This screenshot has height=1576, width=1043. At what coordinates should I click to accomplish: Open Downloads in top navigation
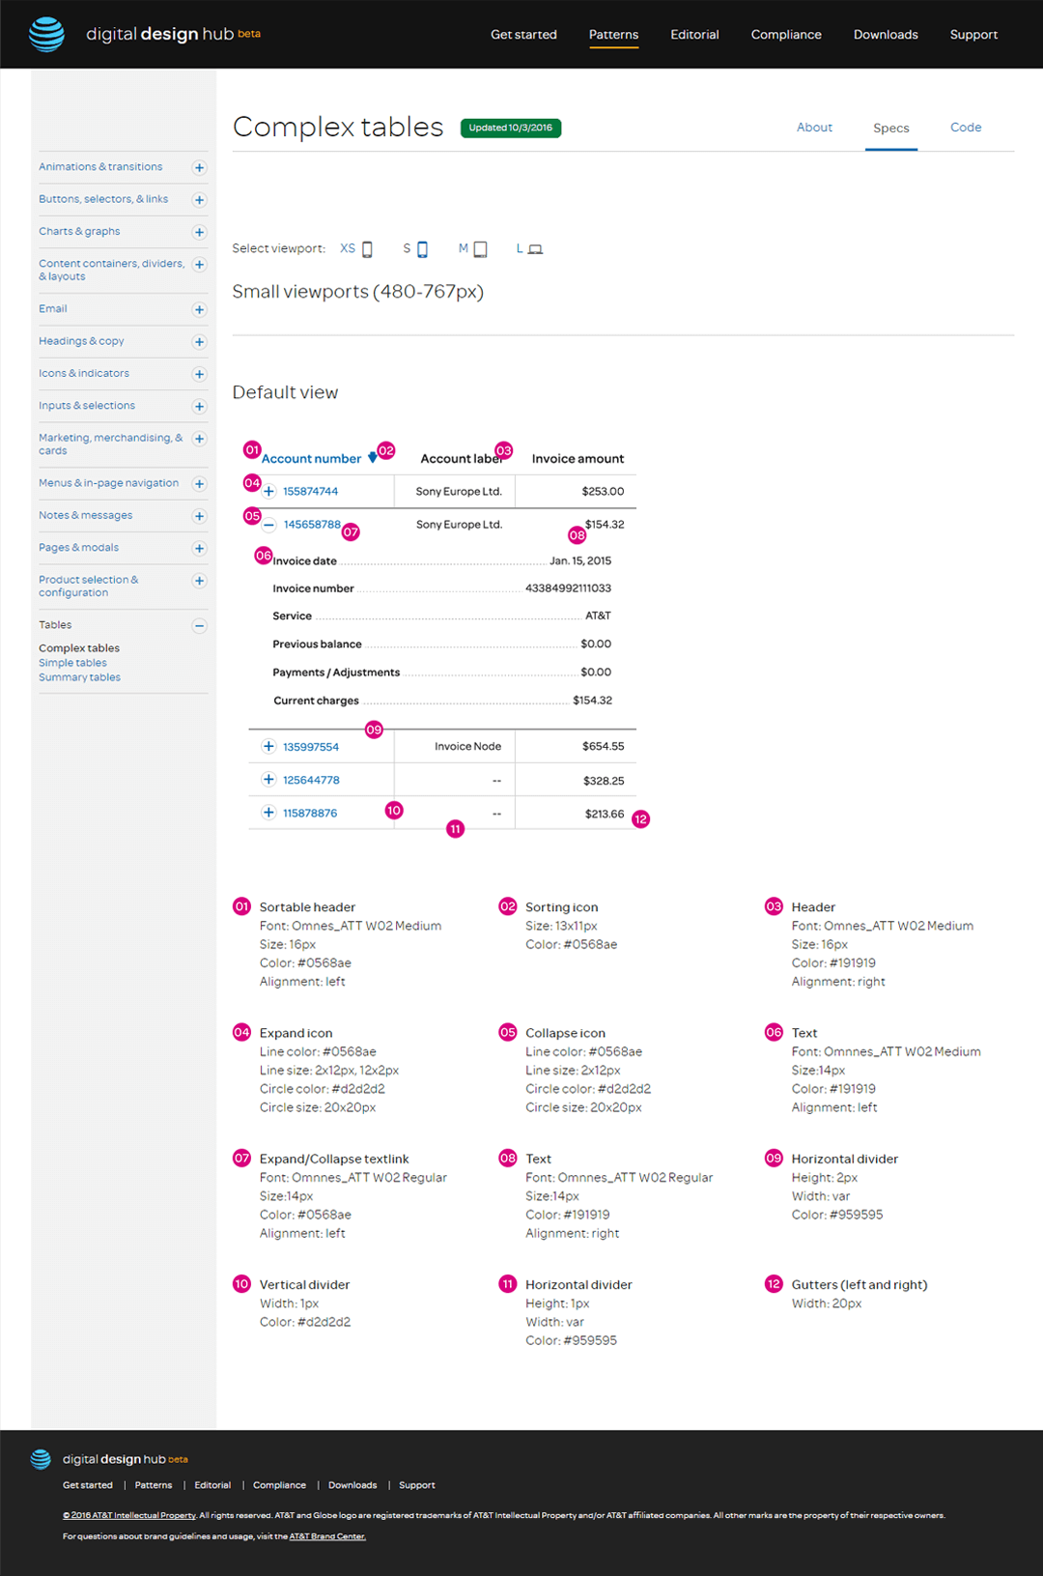click(x=886, y=35)
